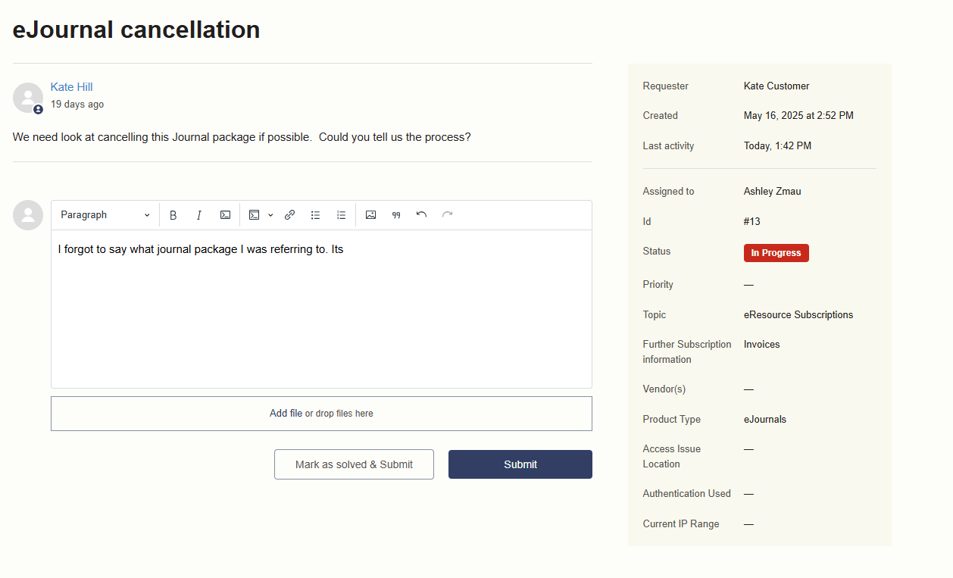Click requester name Kate Customer
The width and height of the screenshot is (953, 578).
click(776, 86)
